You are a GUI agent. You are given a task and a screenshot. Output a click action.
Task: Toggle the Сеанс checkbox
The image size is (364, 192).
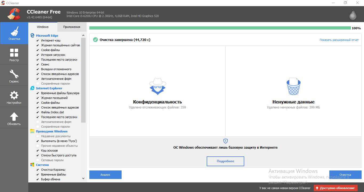click(38, 64)
